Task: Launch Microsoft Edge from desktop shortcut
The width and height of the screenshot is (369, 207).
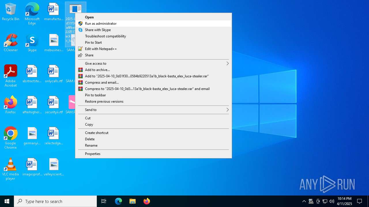Action: [32, 14]
